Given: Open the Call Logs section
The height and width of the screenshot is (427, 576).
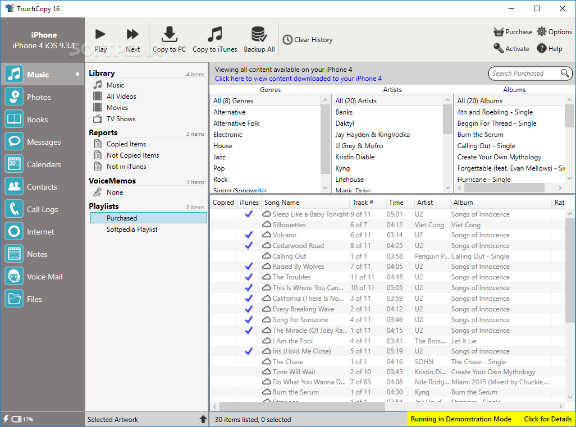Looking at the screenshot, I should (42, 209).
